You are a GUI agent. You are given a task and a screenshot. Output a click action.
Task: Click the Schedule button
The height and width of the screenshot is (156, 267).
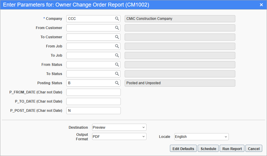(208, 149)
